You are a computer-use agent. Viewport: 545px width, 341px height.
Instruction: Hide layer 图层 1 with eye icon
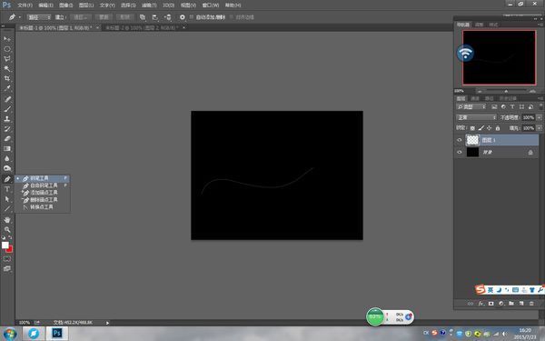click(x=460, y=140)
